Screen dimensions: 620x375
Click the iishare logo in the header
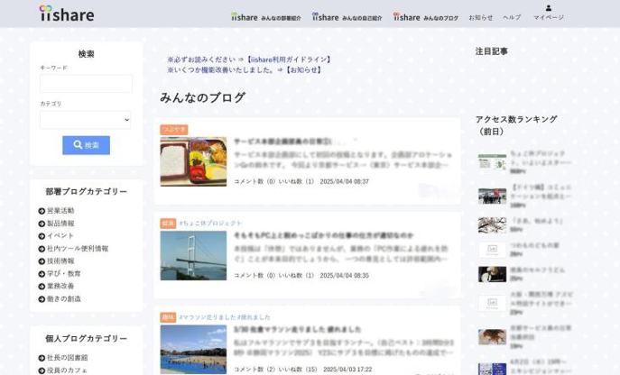click(x=67, y=14)
